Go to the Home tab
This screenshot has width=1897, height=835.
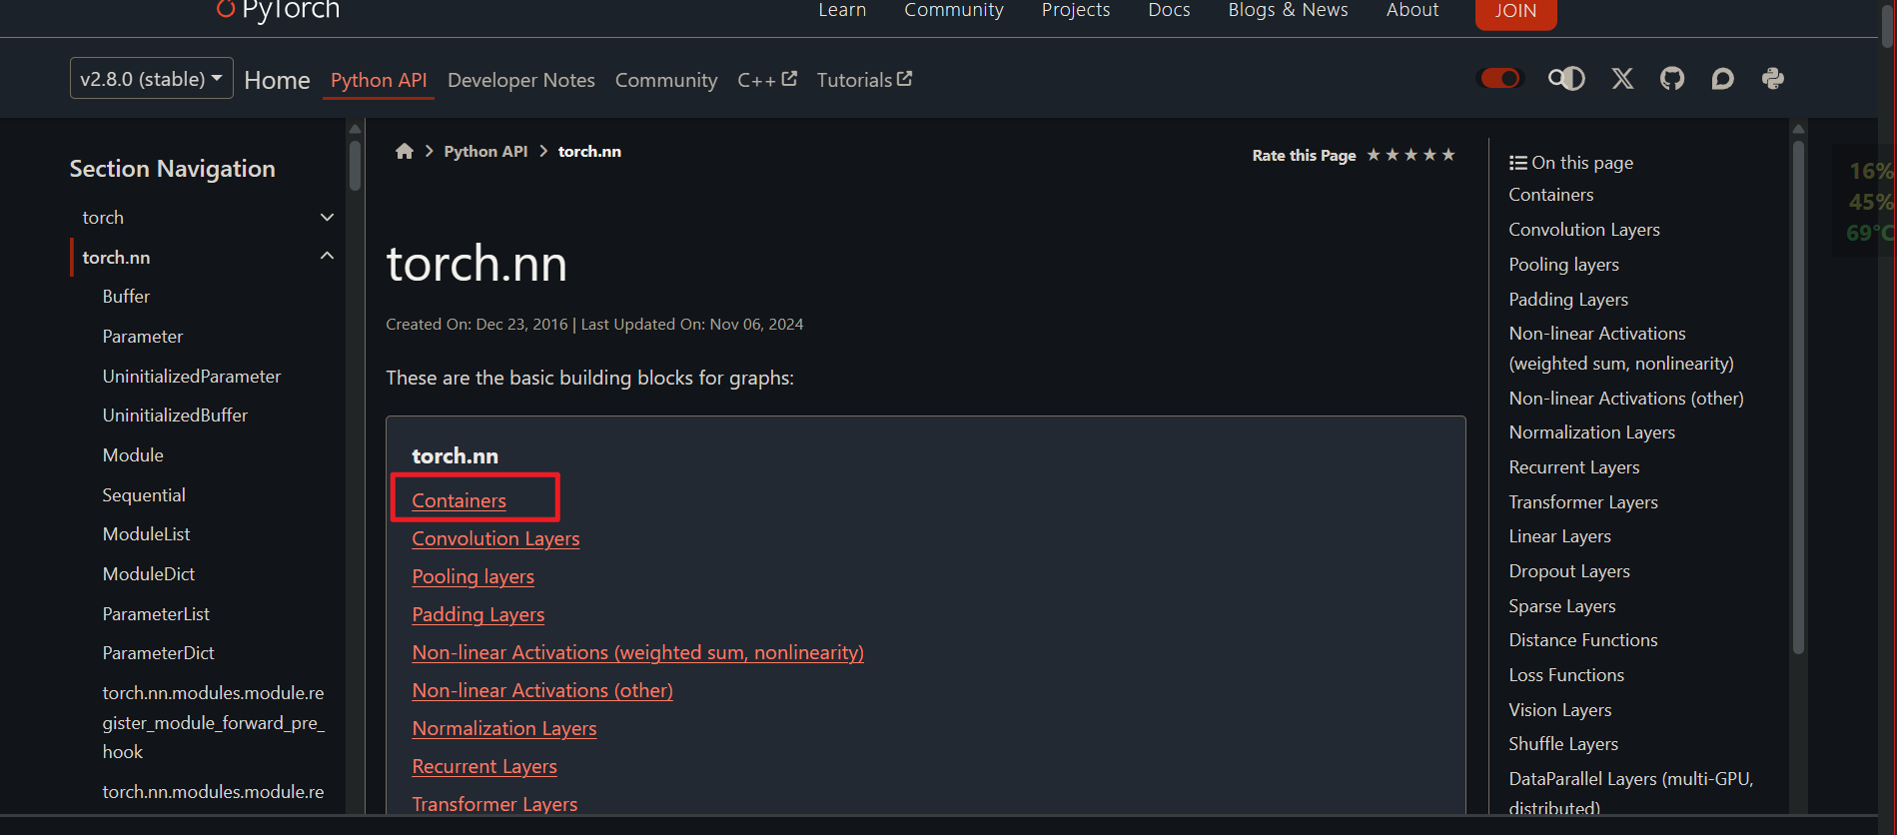point(277,80)
